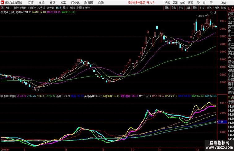
Task: Open the 资讯 menu
Action: [52, 2]
